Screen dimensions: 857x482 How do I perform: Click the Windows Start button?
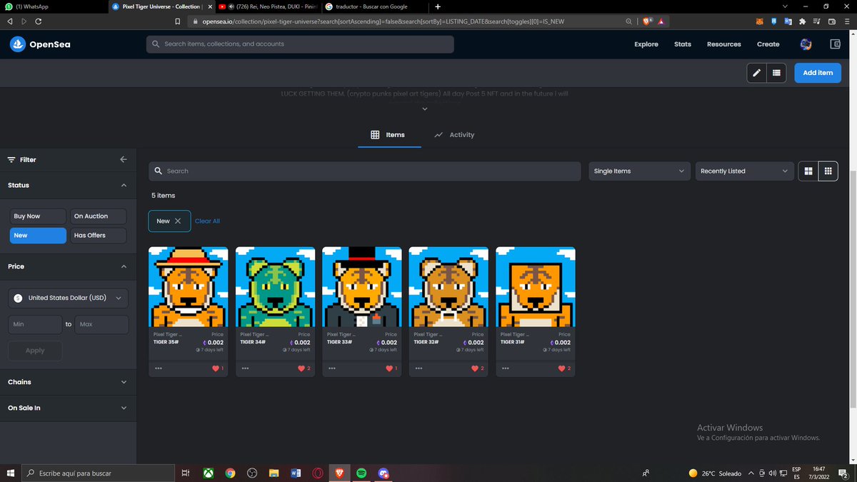(11, 473)
